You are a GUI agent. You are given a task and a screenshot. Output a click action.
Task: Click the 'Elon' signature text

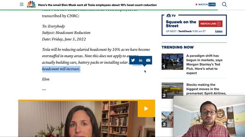[46, 79]
